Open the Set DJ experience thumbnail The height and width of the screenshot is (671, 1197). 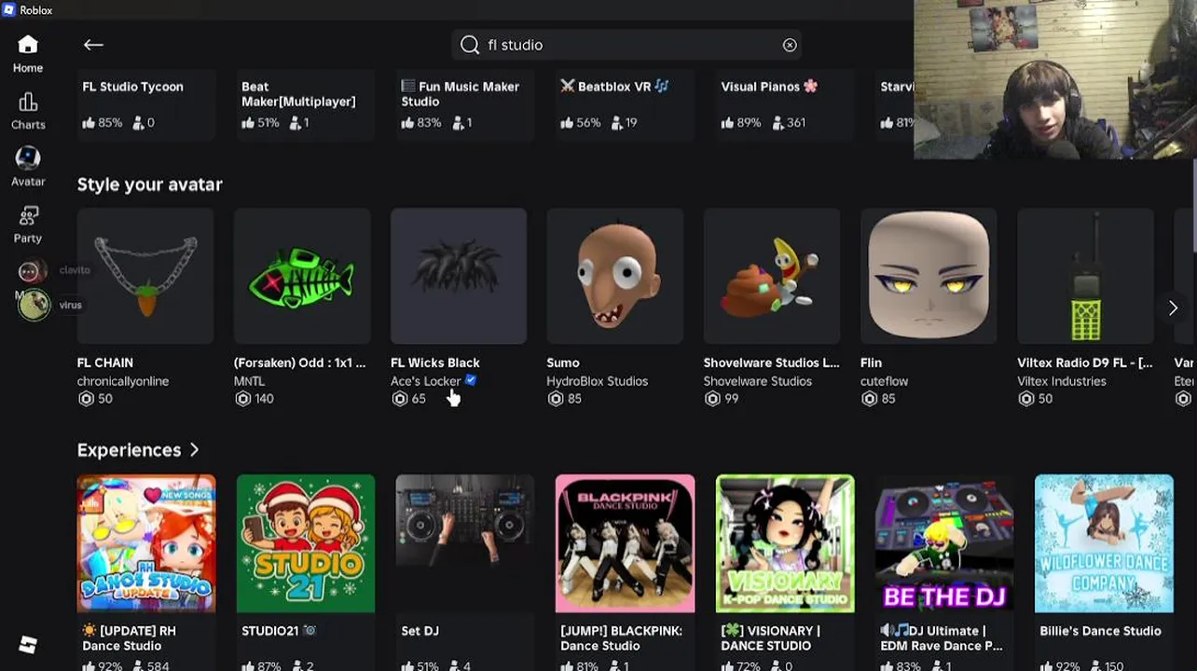465,543
